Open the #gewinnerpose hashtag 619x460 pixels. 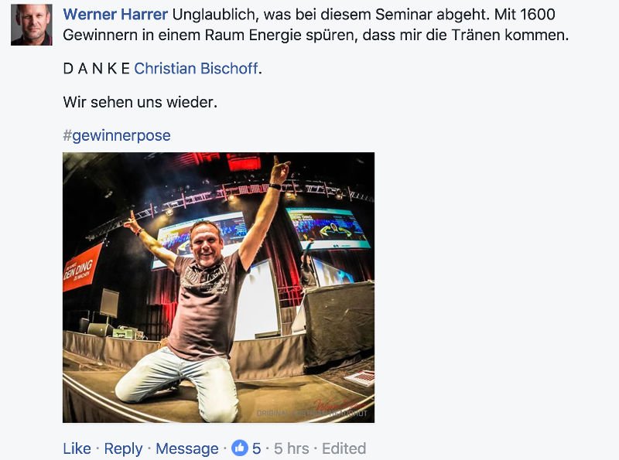[x=117, y=135]
